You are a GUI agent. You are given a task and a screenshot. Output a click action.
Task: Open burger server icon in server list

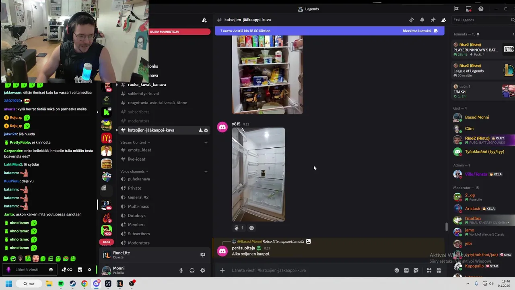(106, 164)
